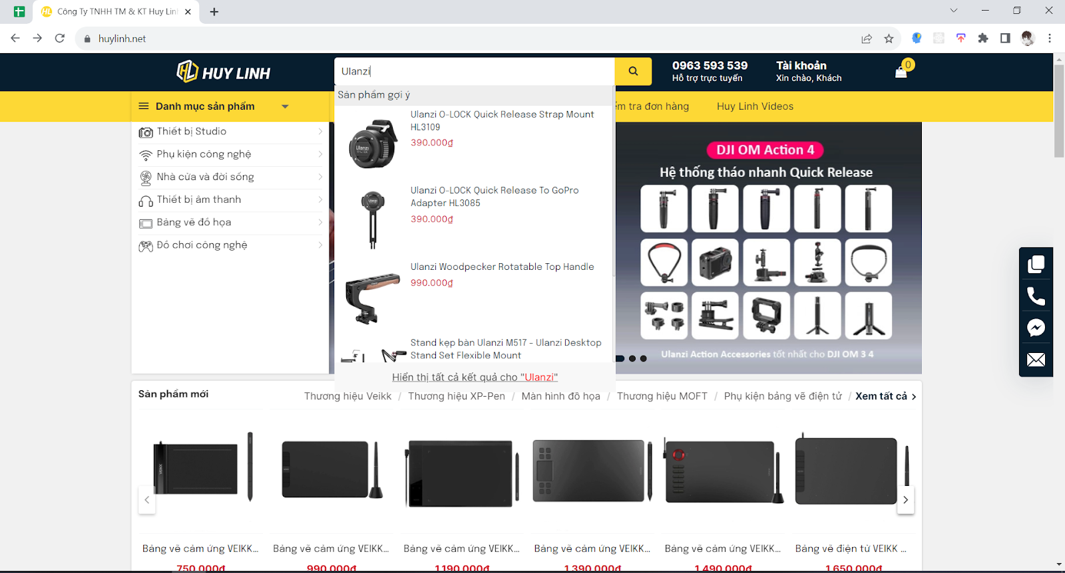Open Thiết bị âm thanh category

199,199
